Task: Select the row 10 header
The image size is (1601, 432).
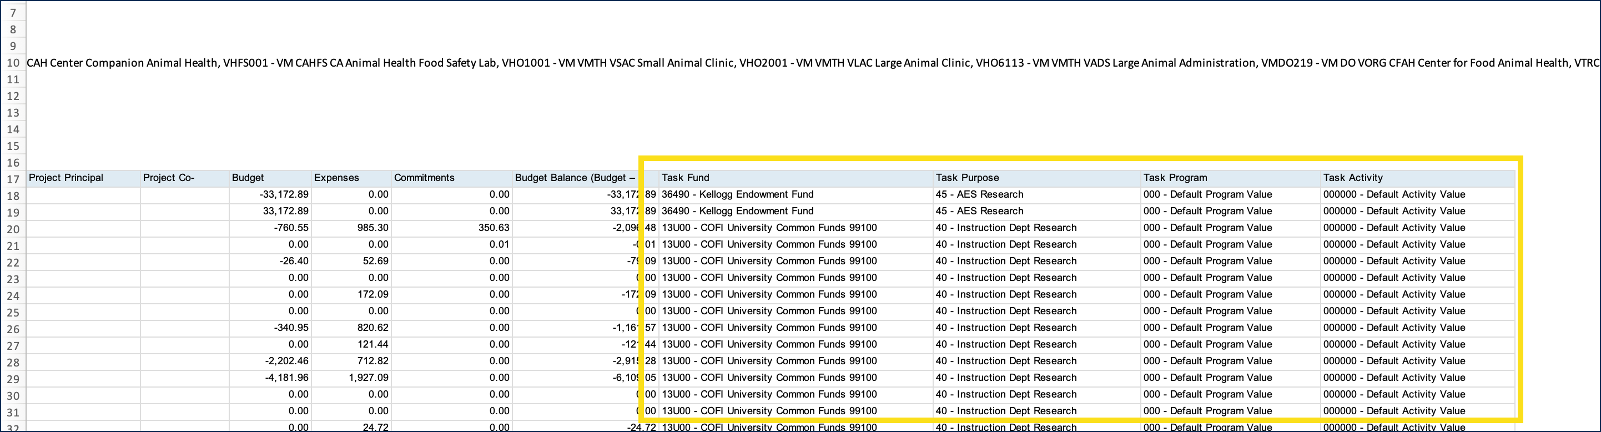Action: coord(13,63)
